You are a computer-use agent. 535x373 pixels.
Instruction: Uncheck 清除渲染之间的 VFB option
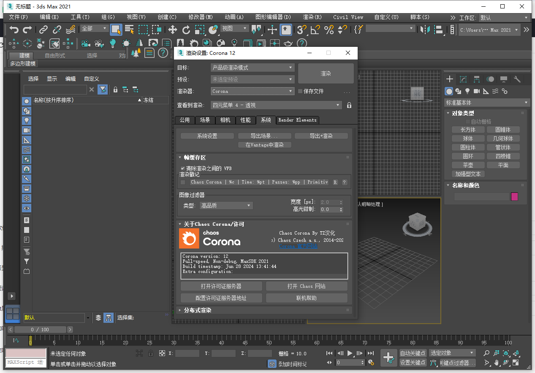tap(183, 168)
